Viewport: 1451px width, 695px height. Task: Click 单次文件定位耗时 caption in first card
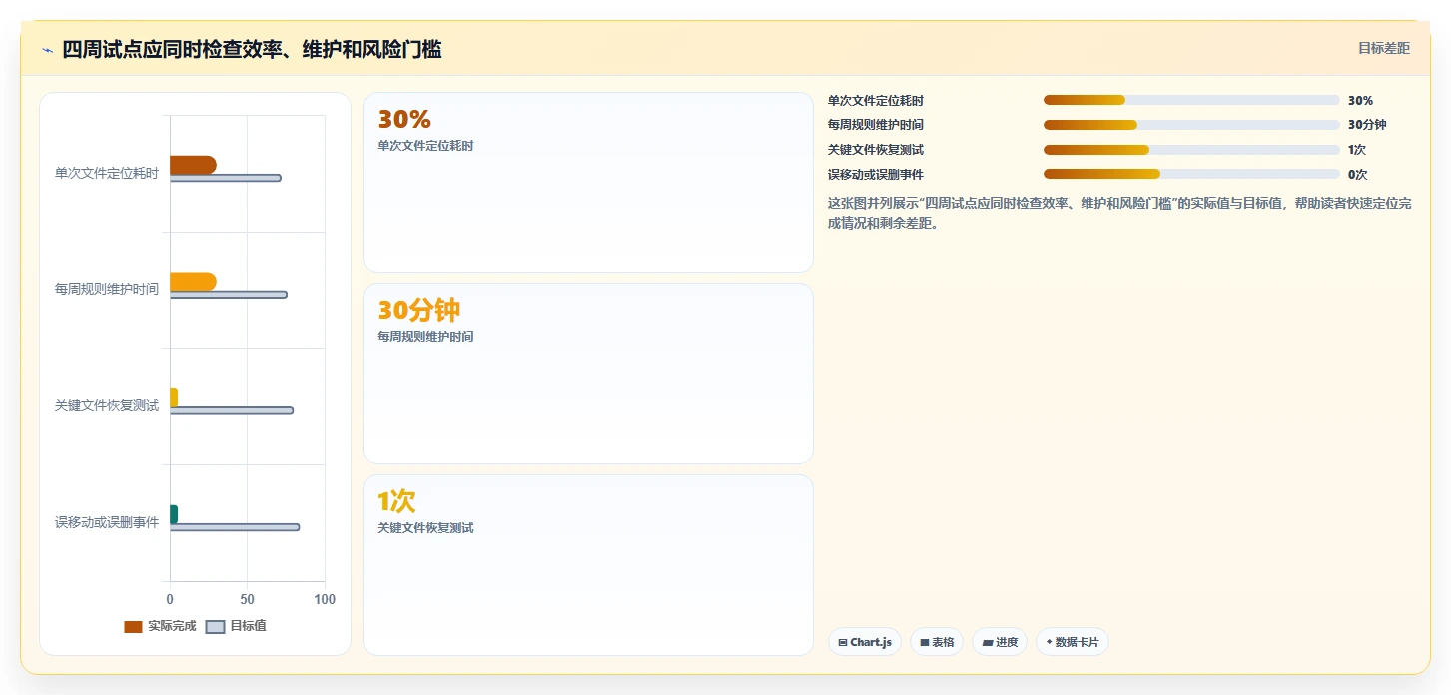pyautogui.click(x=425, y=146)
